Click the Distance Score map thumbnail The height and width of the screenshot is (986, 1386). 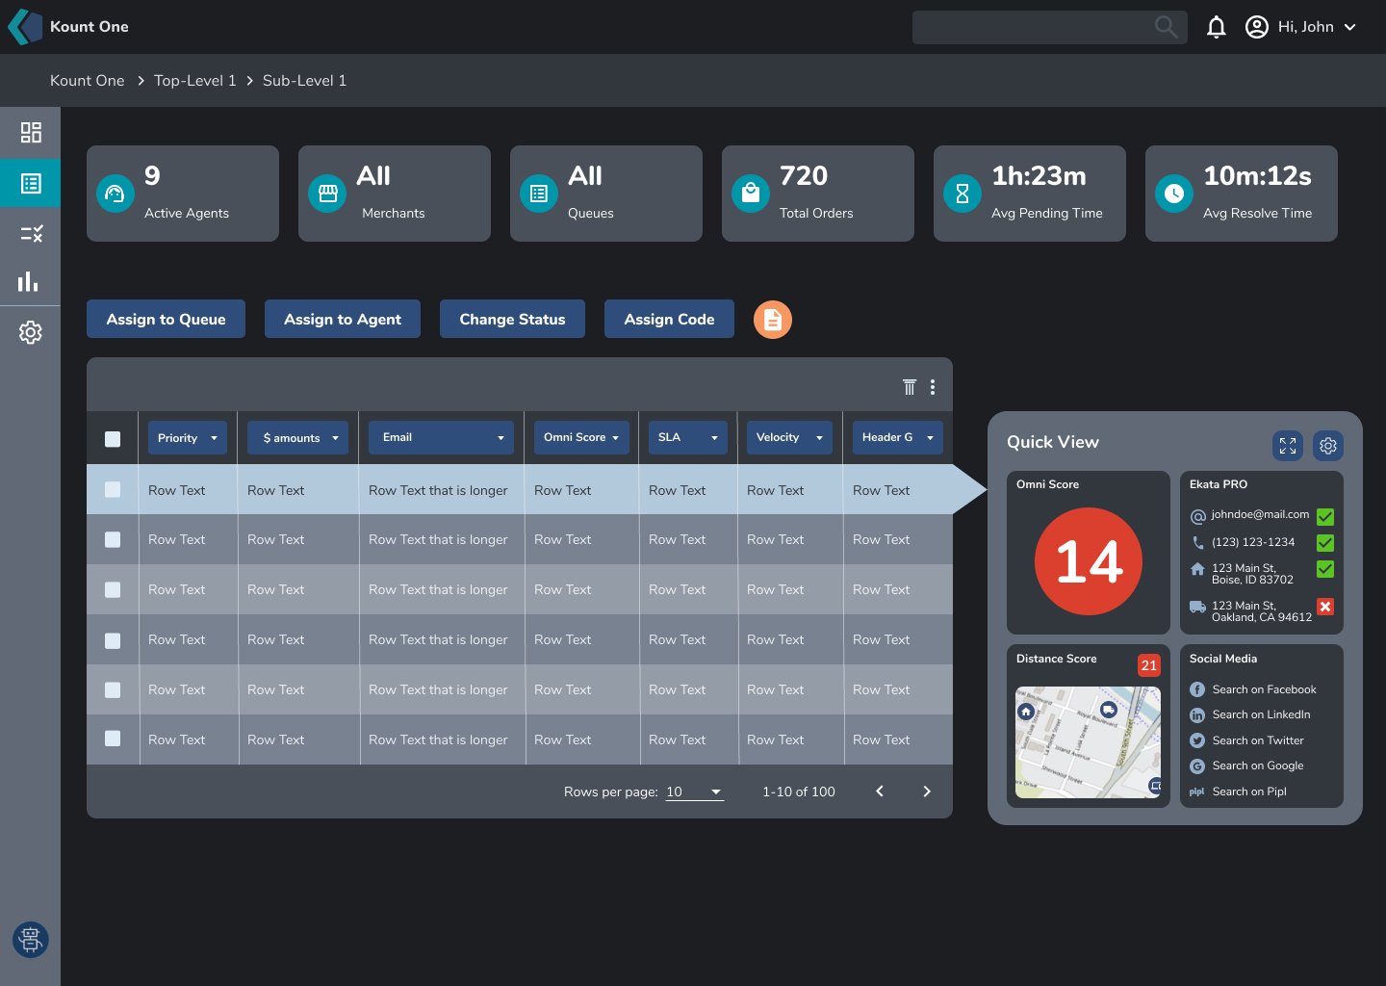tap(1088, 741)
